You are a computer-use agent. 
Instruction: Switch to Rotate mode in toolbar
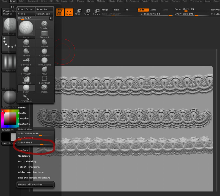(x=97, y=12)
